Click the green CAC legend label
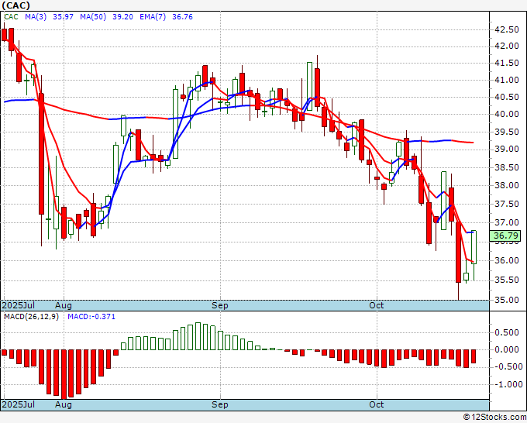 pos(11,17)
